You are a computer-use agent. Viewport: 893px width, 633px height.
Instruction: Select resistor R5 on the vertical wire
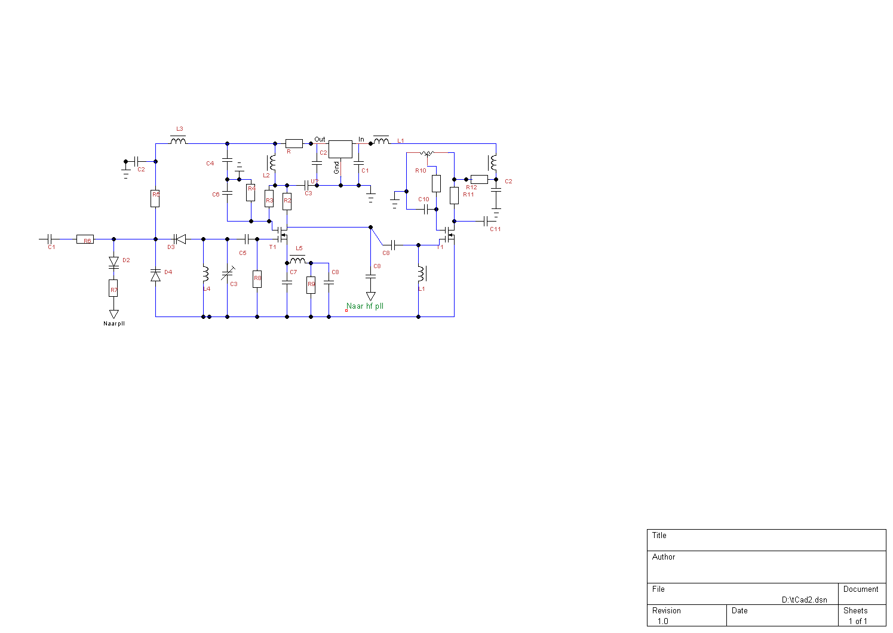point(155,198)
